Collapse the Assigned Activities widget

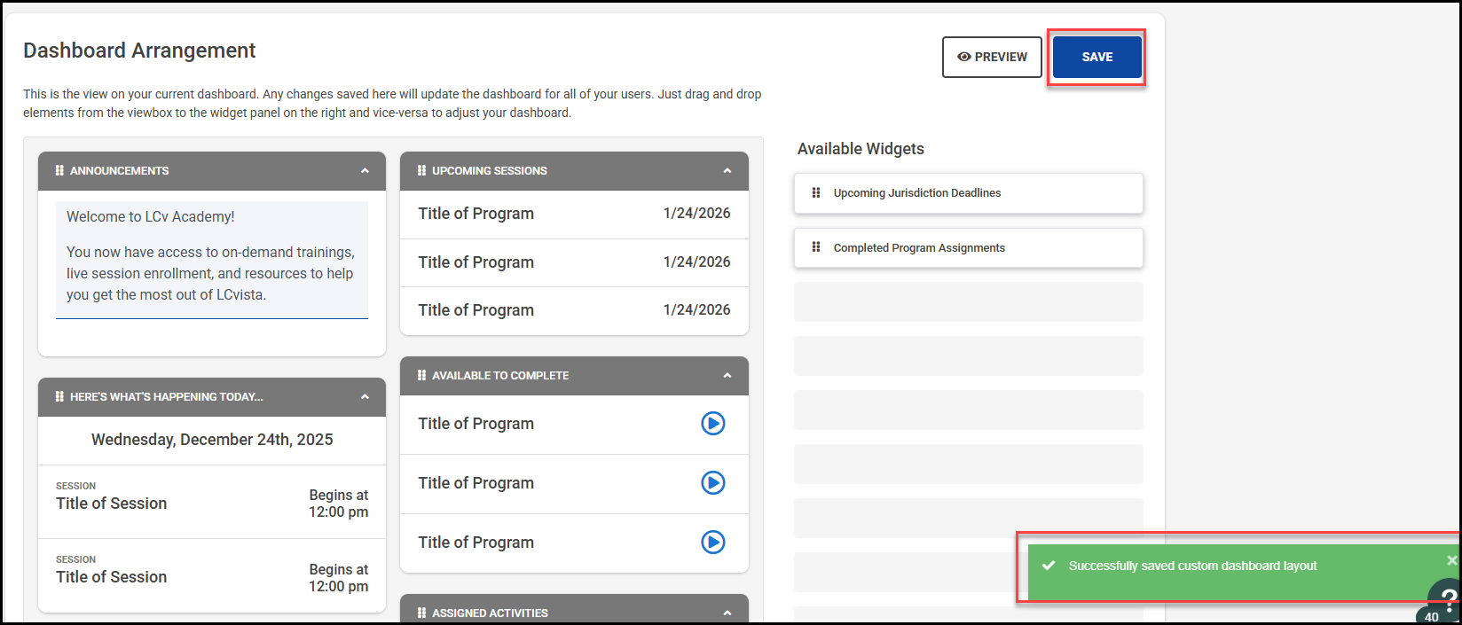[727, 613]
